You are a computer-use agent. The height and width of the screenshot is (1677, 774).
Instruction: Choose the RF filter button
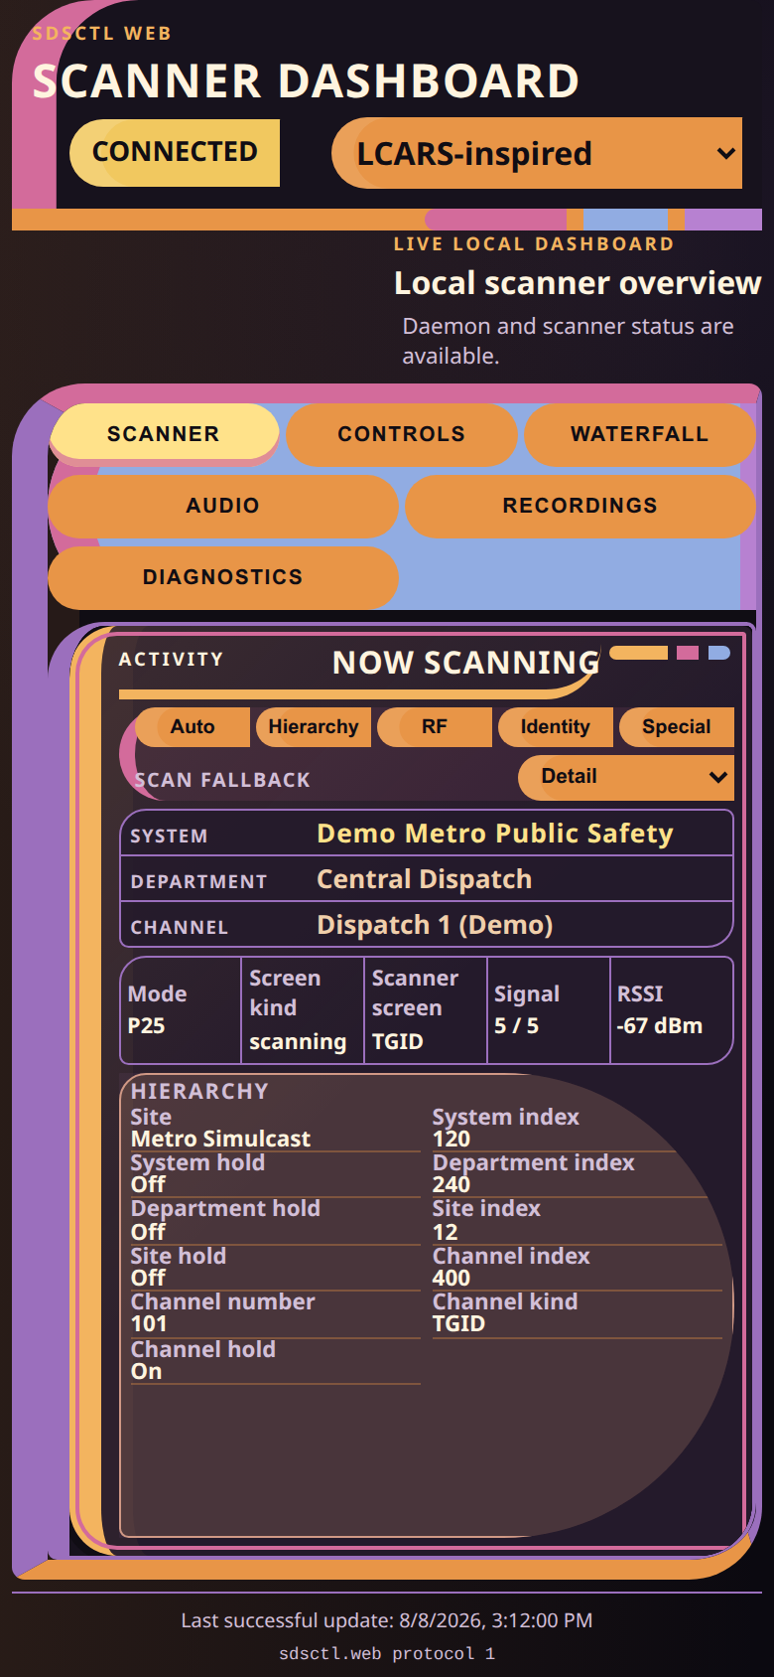point(435,726)
